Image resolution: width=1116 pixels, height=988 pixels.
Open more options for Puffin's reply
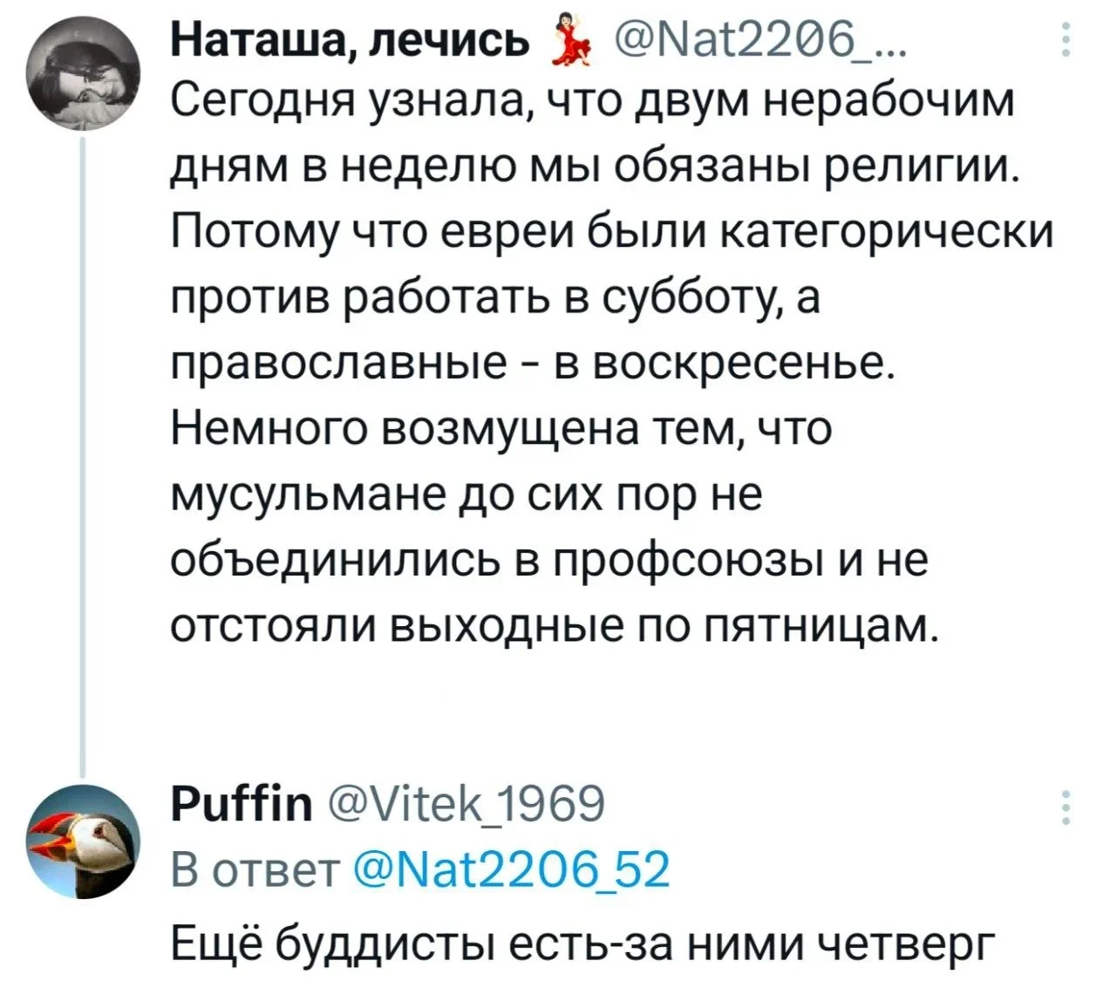[1065, 807]
